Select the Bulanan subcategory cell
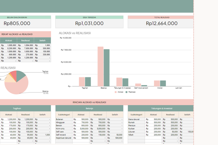The image size is (218, 145). 64,119
